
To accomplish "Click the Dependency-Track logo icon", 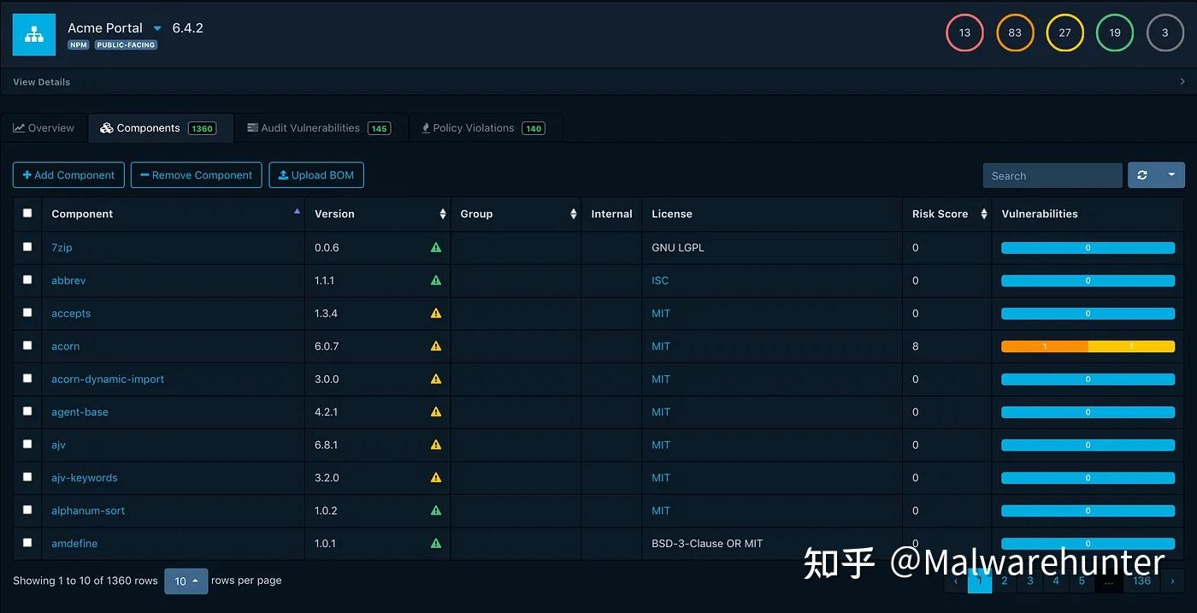I will click(x=33, y=33).
